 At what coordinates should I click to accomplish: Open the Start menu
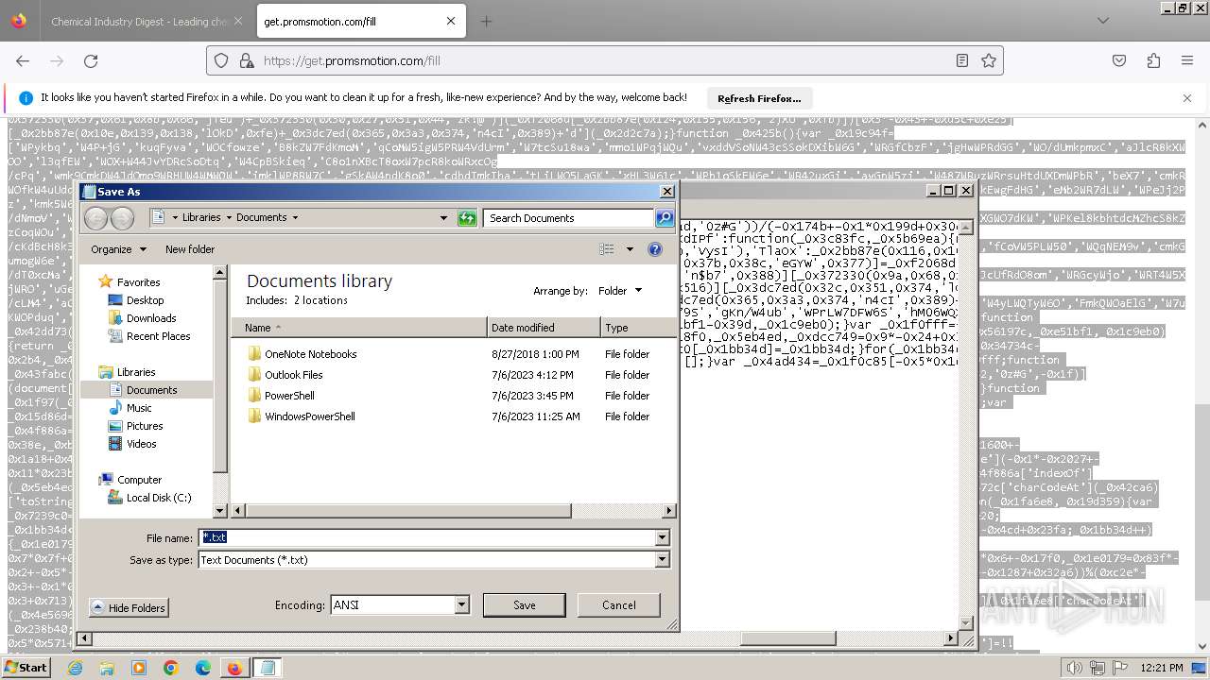click(x=26, y=667)
